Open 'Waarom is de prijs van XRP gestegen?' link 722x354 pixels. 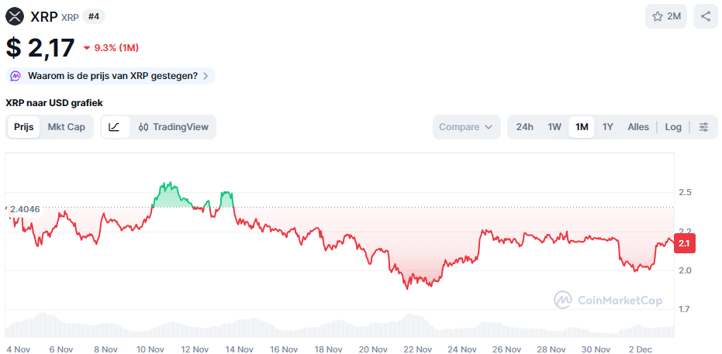tap(110, 76)
